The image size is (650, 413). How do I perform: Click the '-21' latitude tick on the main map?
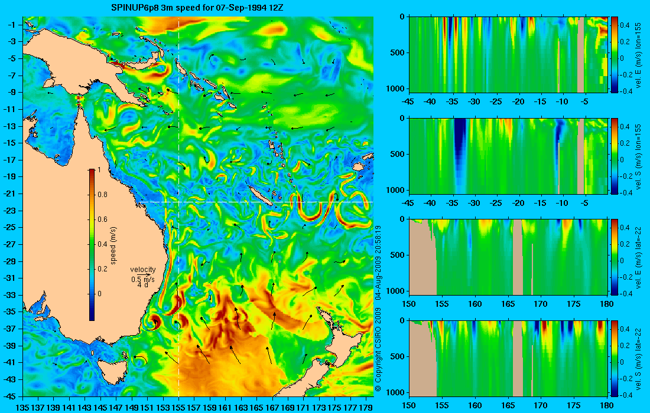click(x=9, y=194)
